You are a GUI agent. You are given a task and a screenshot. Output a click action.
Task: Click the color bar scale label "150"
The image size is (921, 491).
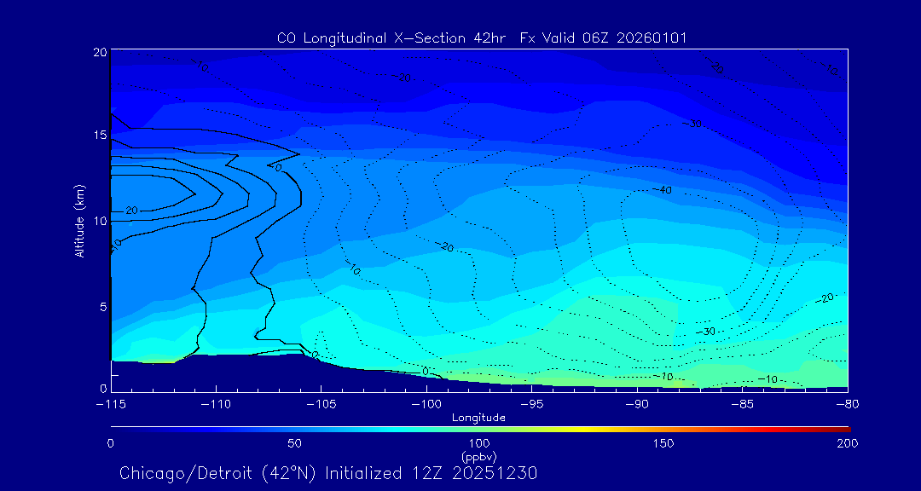pyautogui.click(x=663, y=443)
